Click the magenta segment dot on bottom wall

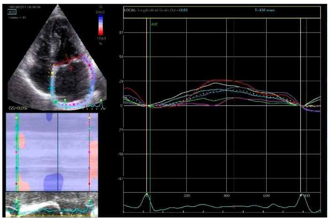(x=74, y=104)
